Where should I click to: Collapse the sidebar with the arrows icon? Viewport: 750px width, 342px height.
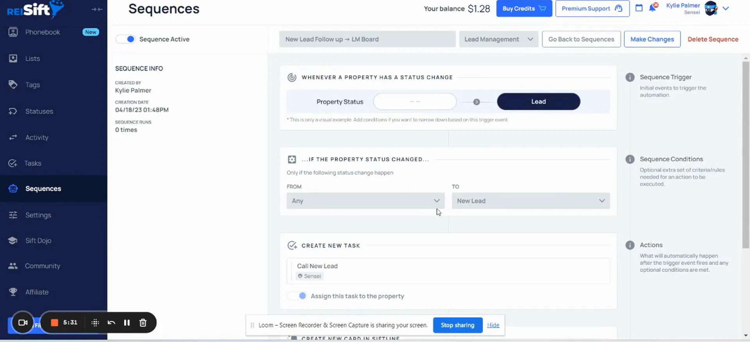pyautogui.click(x=97, y=9)
